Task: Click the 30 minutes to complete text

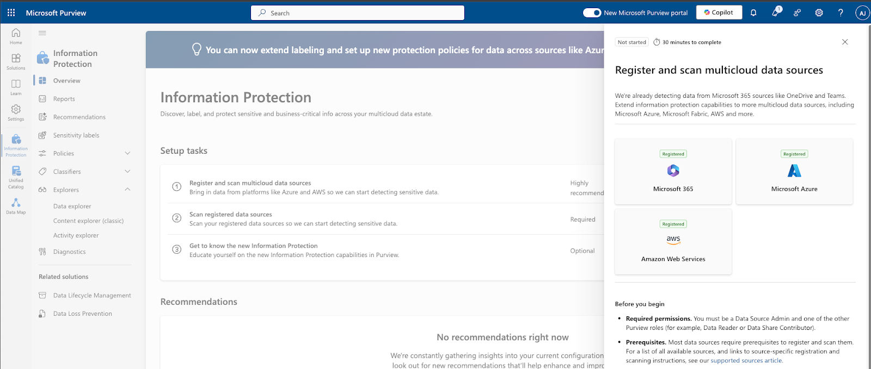Action: tap(691, 42)
